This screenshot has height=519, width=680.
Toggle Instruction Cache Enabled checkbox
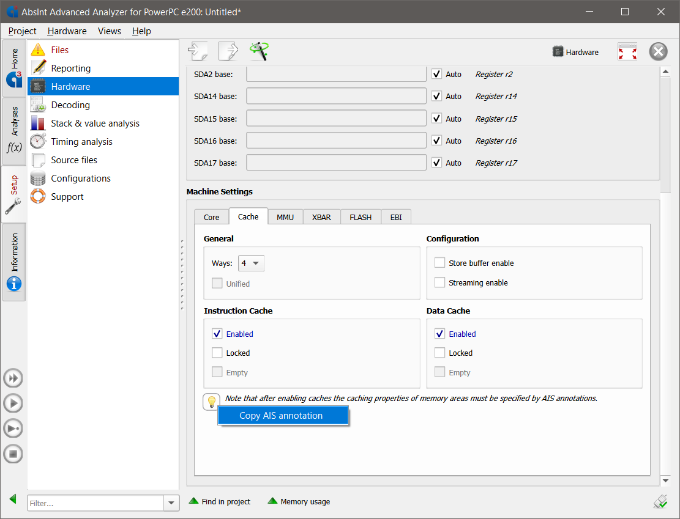pos(217,334)
